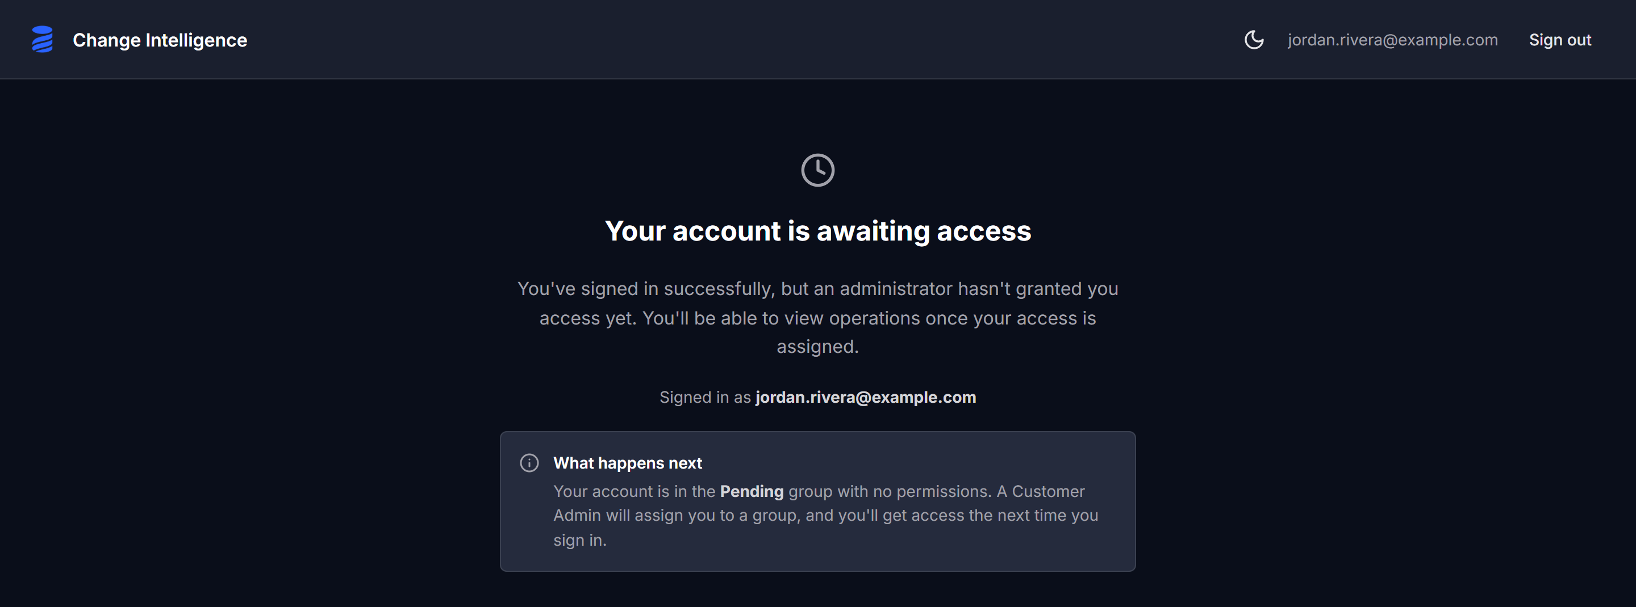Click the Customer Admin explanation text

point(825,516)
